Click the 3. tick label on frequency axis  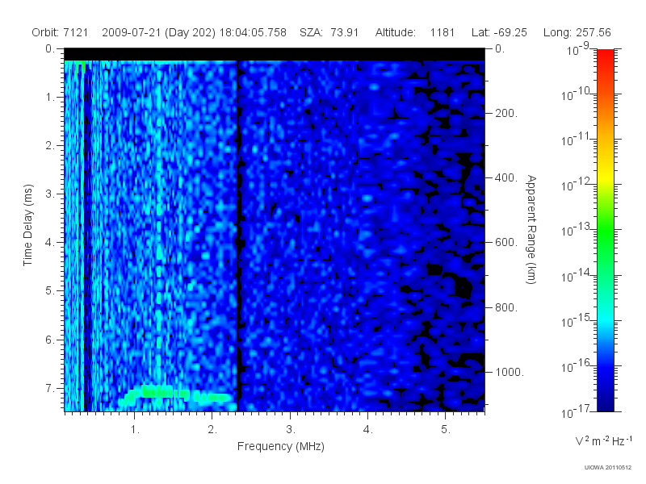[x=291, y=430]
